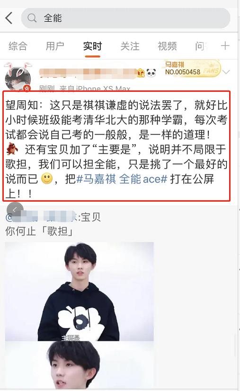
Task: Click the plus icon beside tabs
Action: pyautogui.click(x=225, y=45)
